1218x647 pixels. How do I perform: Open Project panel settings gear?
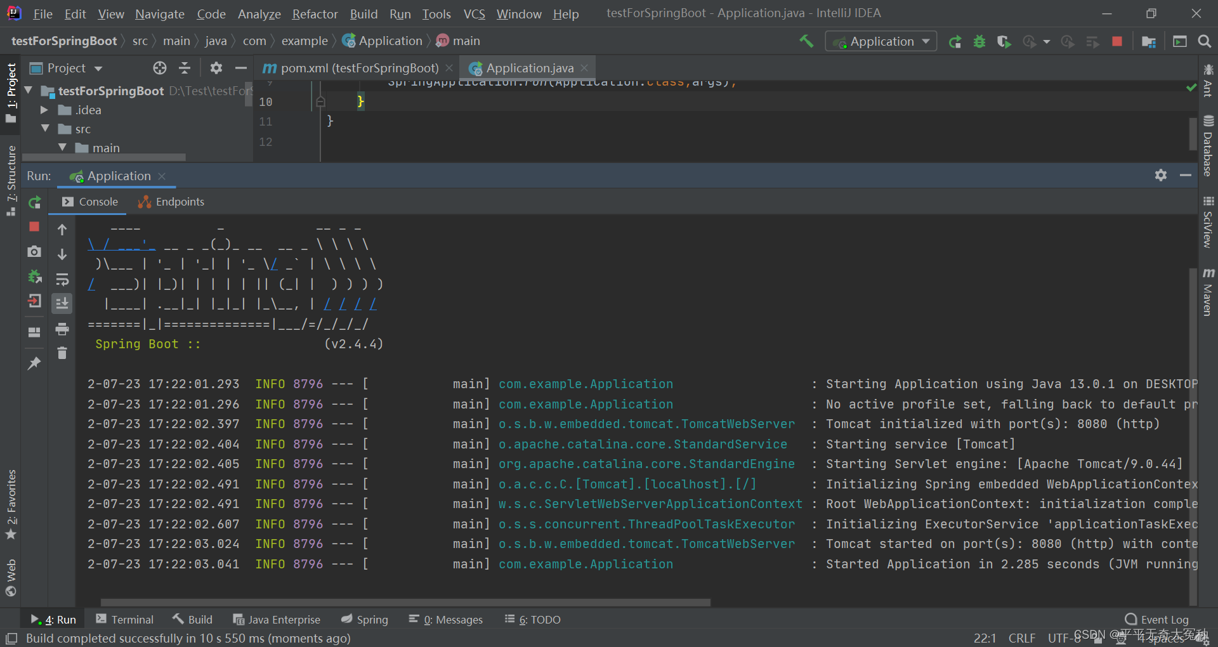click(216, 68)
